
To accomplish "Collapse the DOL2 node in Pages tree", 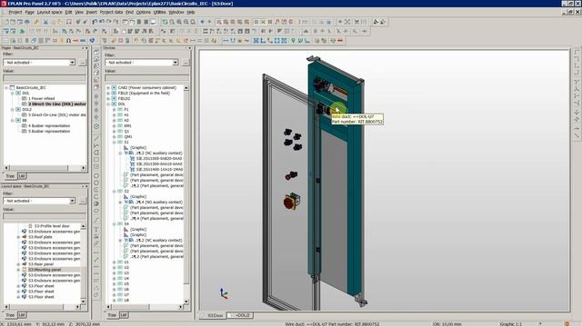I will (x=12, y=109).
